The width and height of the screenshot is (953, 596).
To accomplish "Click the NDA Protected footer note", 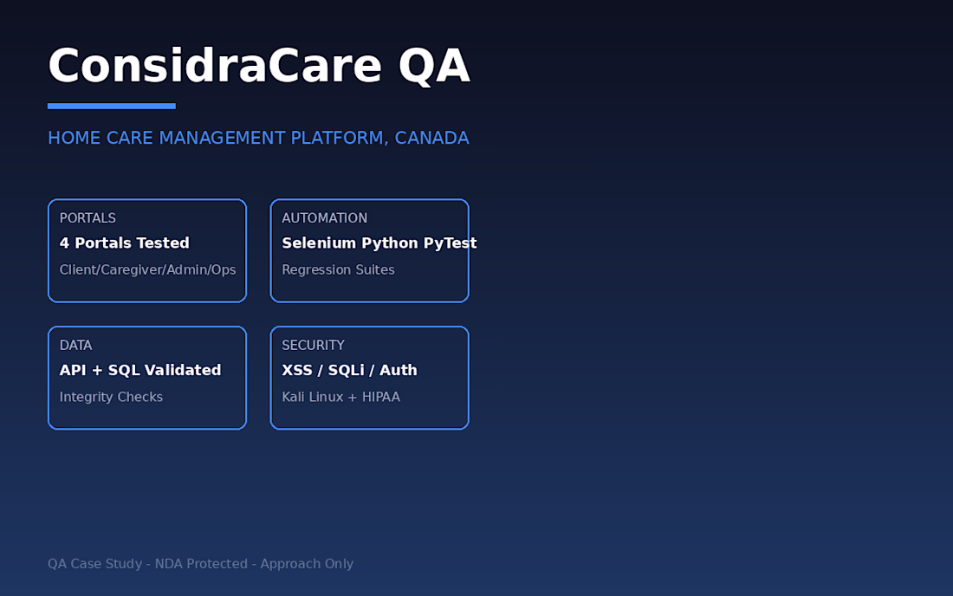I will point(201,564).
